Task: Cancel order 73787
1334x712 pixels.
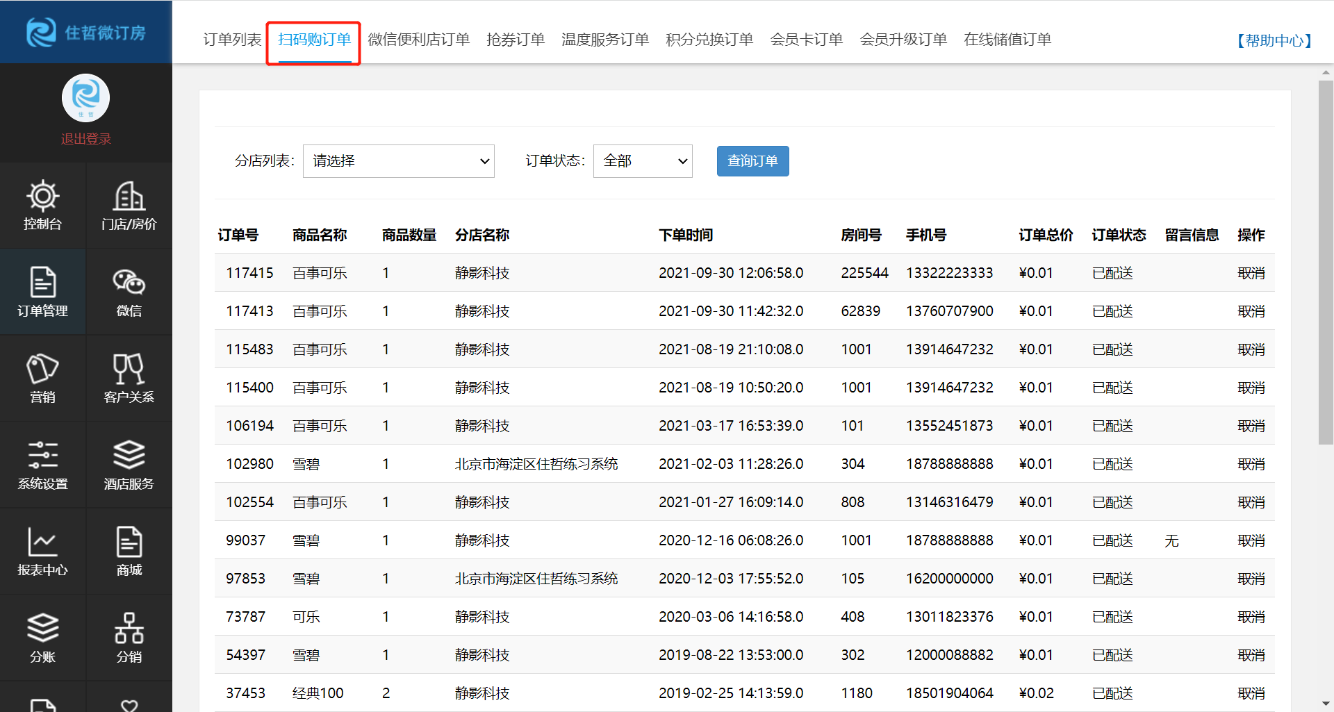Action: coord(1251,617)
